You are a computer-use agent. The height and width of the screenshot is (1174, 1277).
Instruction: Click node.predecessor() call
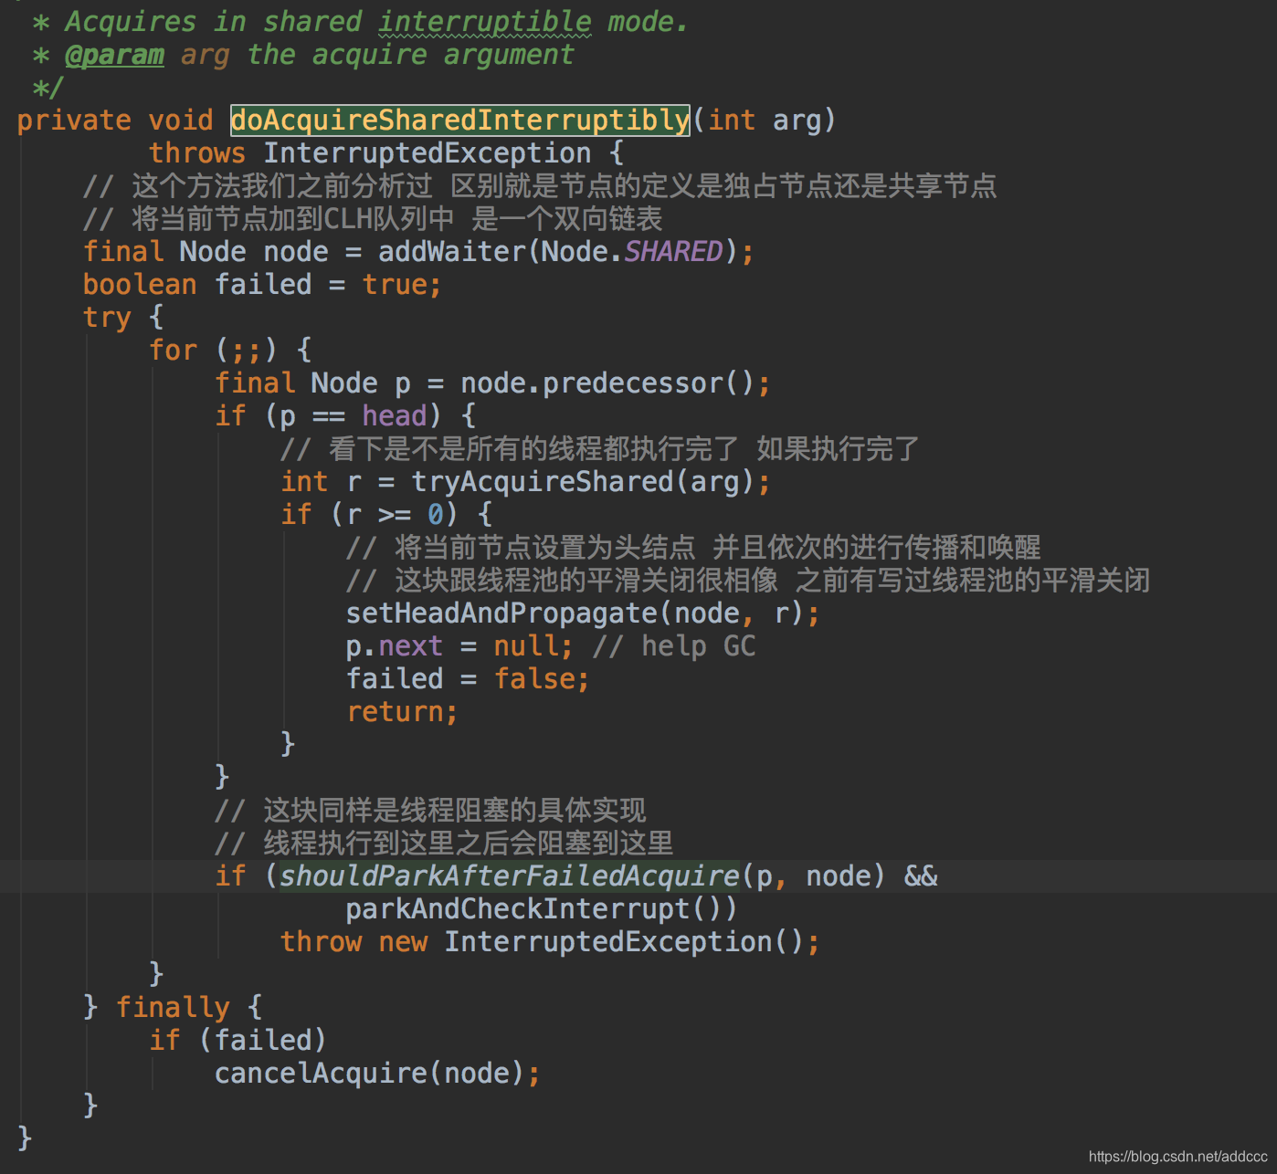click(x=607, y=383)
